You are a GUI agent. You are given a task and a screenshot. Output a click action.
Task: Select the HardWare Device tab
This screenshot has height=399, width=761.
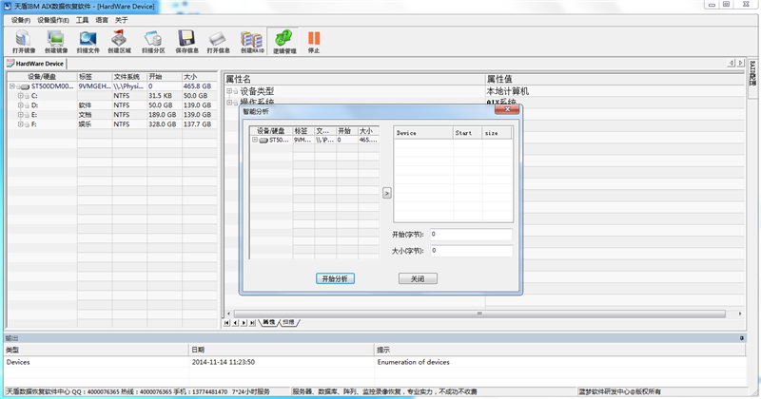coord(35,64)
